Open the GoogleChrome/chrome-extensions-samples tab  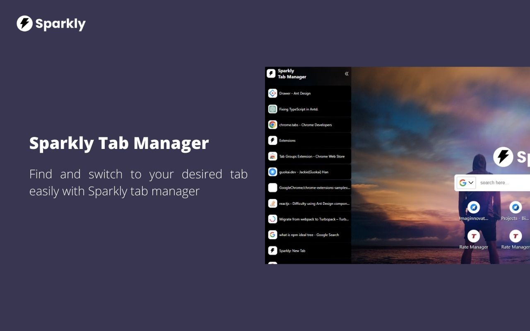(x=308, y=187)
